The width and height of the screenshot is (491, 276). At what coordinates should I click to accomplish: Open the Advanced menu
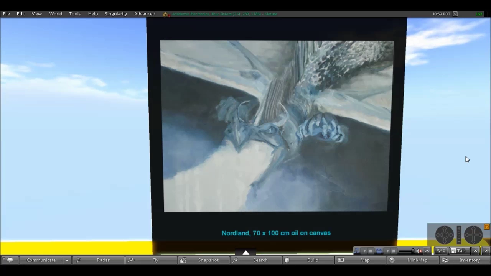[145, 14]
